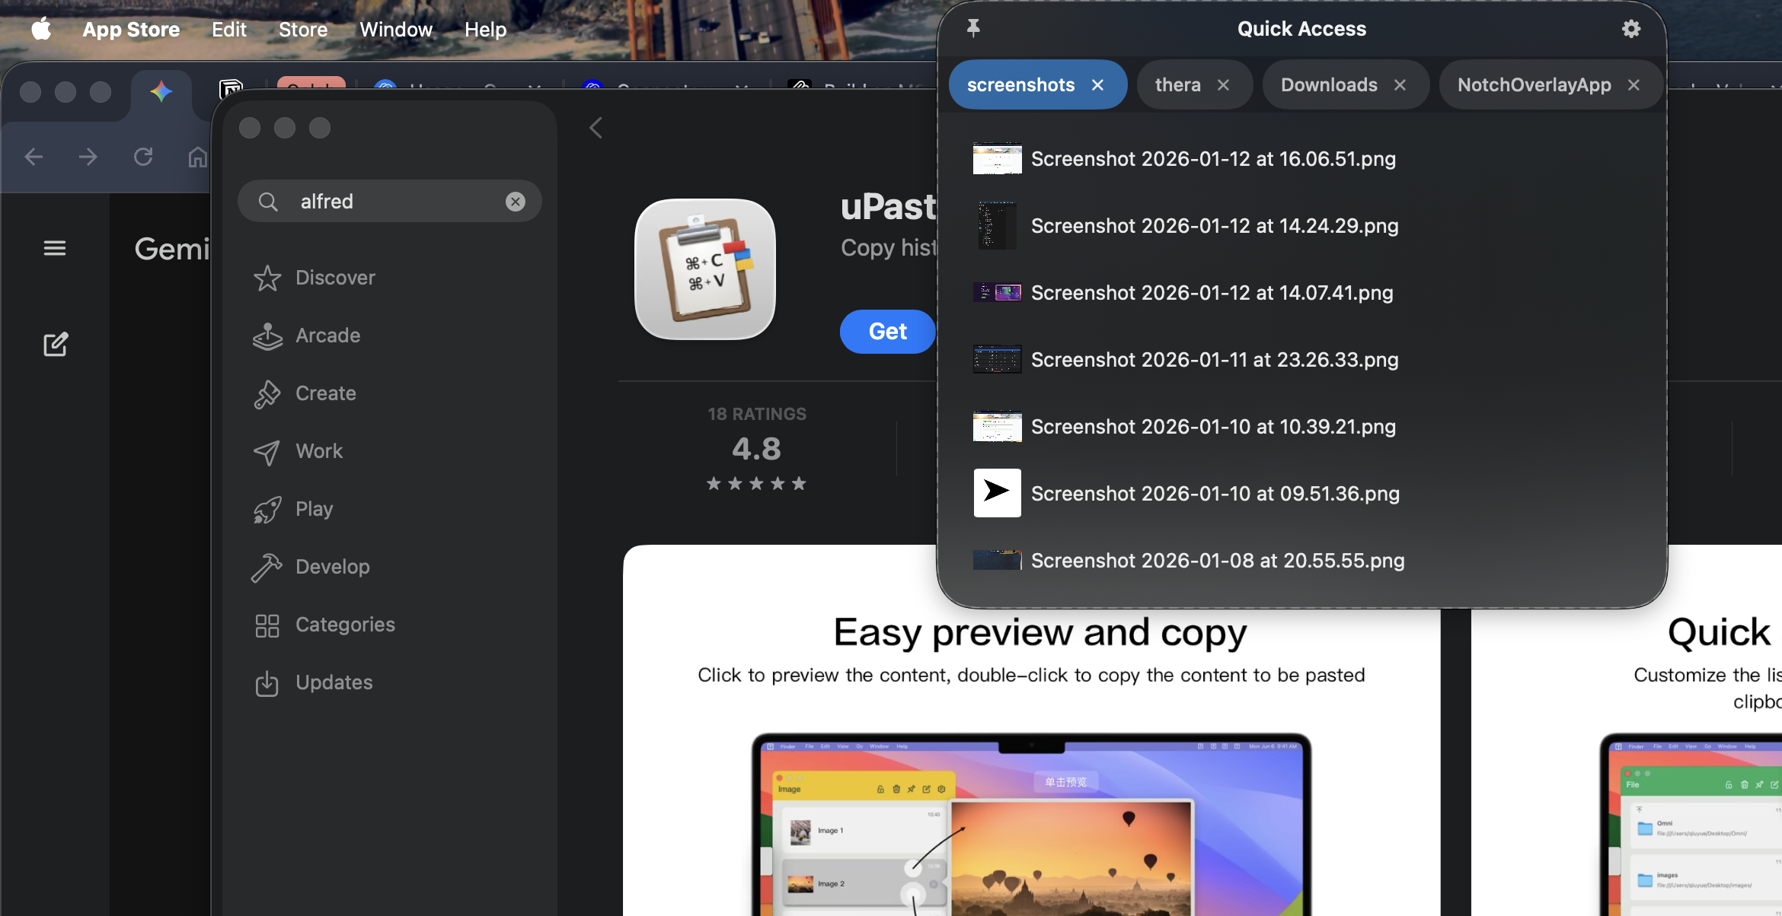The image size is (1782, 916).
Task: Clear the alfred search field
Action: point(516,202)
